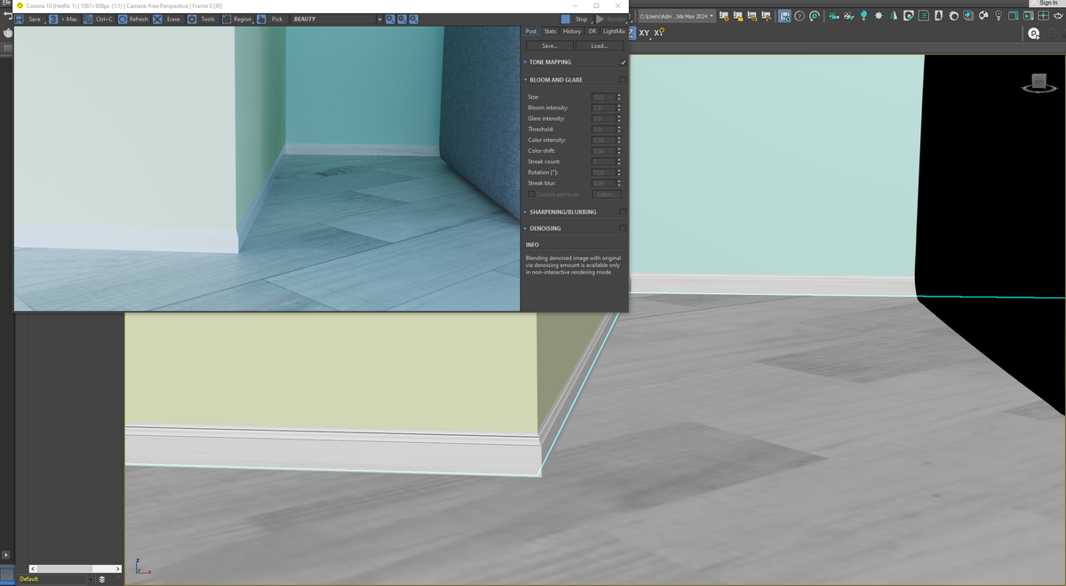Click the Z axis constraint button
Image resolution: width=1066 pixels, height=586 pixels.
tap(632, 33)
